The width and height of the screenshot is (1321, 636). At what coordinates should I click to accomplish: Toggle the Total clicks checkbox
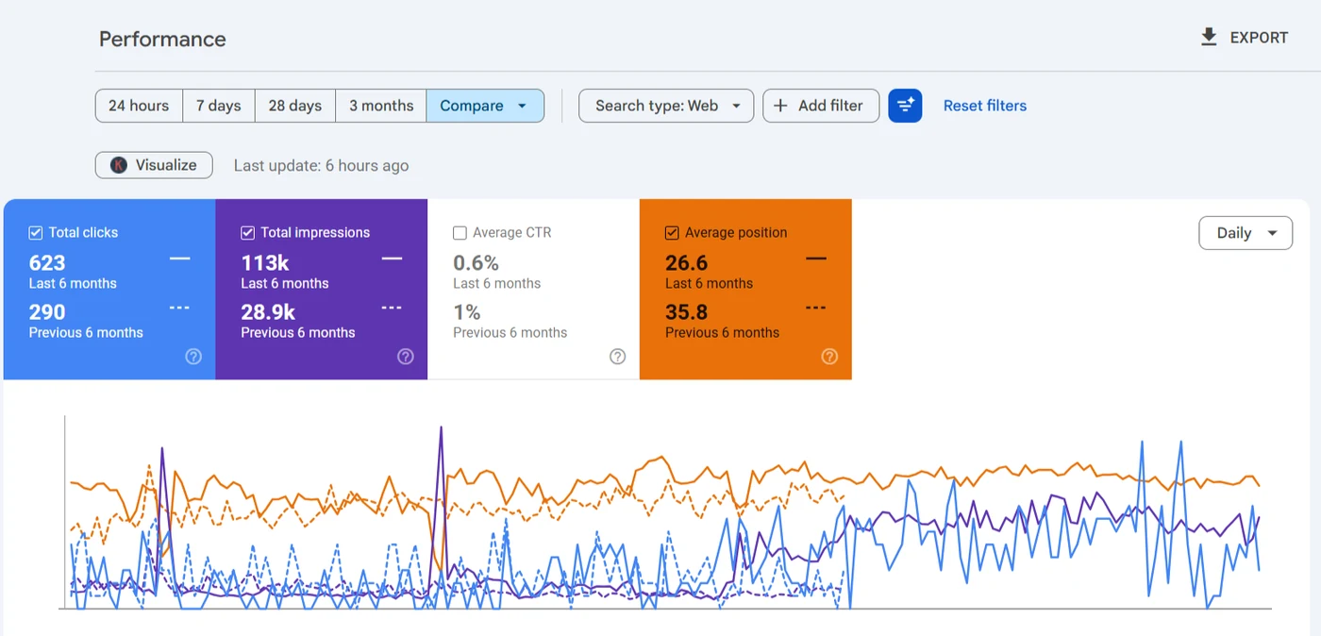pos(36,233)
